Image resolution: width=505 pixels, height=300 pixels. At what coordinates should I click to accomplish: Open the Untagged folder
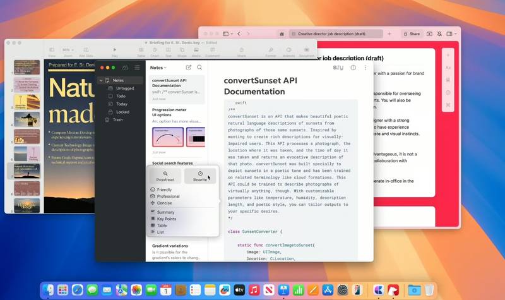click(x=125, y=88)
